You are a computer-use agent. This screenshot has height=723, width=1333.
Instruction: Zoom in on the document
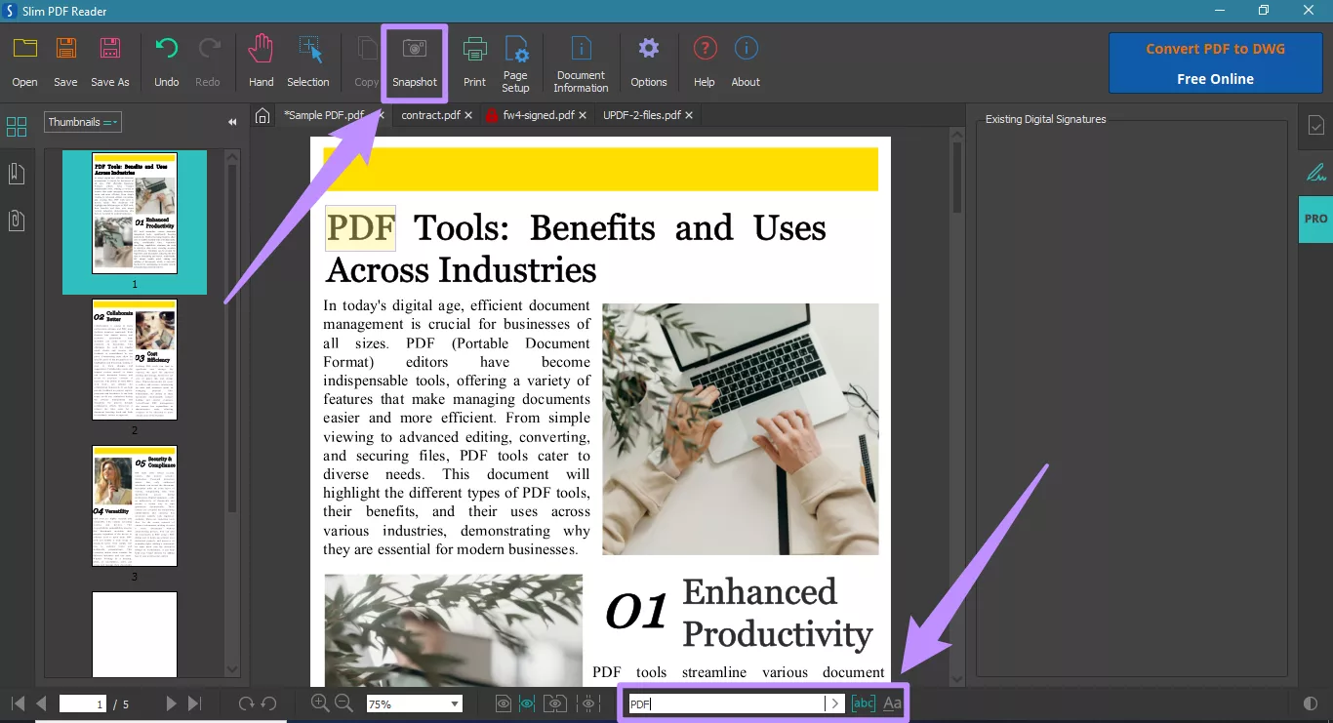pyautogui.click(x=319, y=703)
